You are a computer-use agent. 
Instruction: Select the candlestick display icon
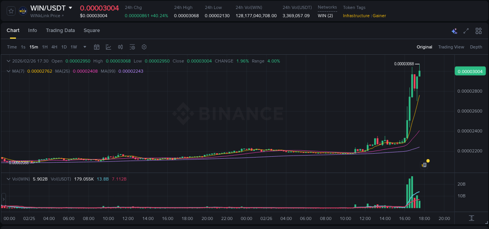point(120,47)
